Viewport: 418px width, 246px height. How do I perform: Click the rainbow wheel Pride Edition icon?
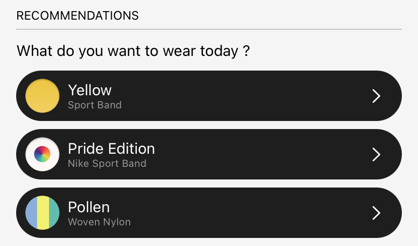point(42,154)
